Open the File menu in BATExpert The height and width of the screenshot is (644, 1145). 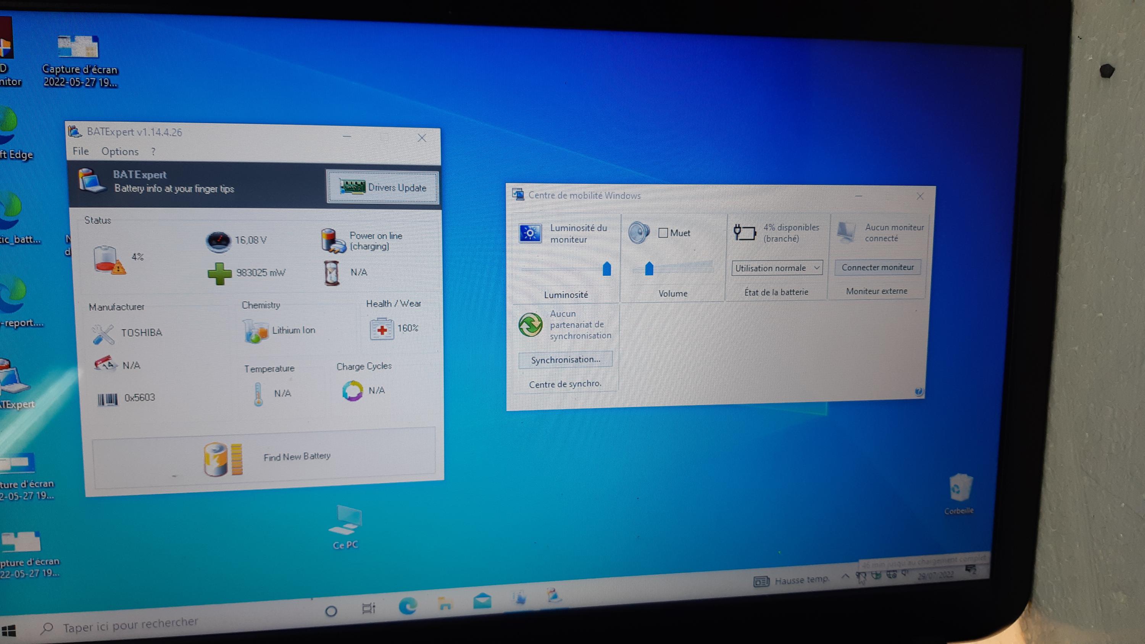81,151
